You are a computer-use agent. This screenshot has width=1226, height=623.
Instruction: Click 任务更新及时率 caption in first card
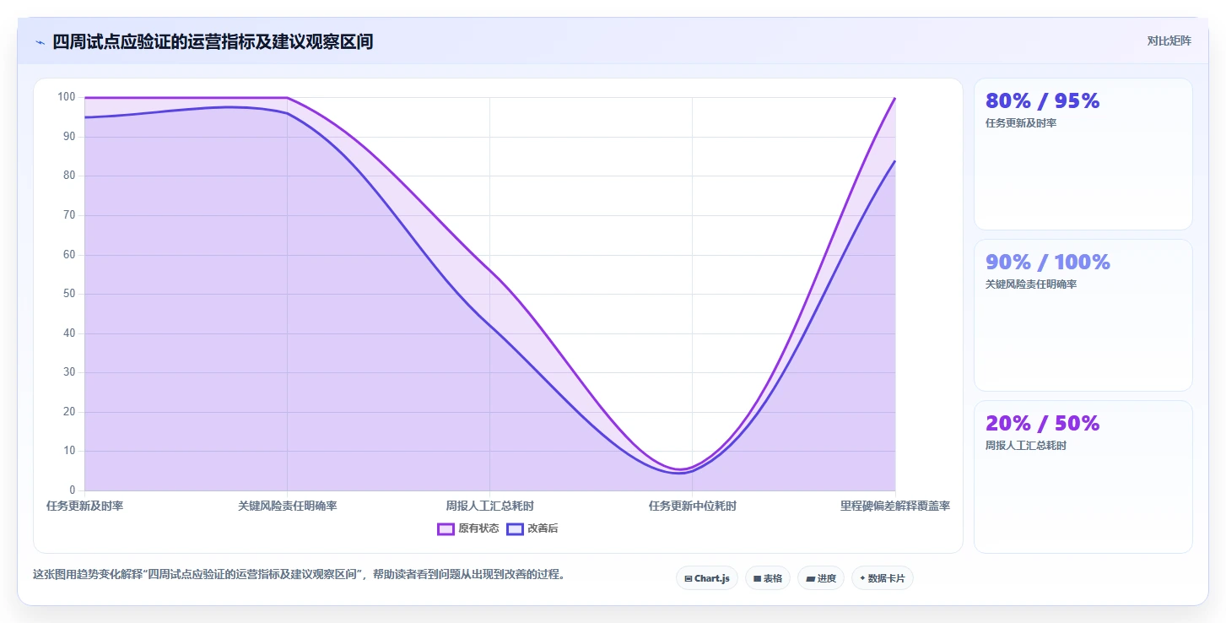point(1021,123)
